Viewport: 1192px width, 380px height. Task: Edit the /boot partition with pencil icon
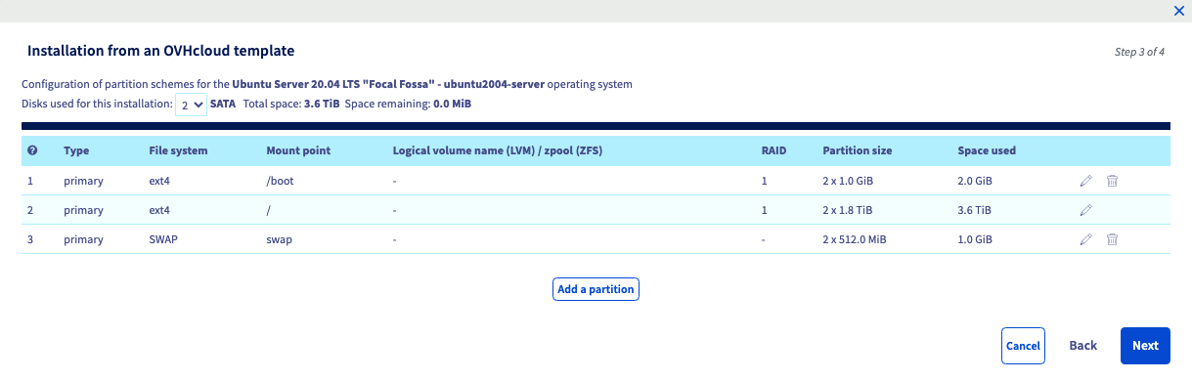point(1085,181)
